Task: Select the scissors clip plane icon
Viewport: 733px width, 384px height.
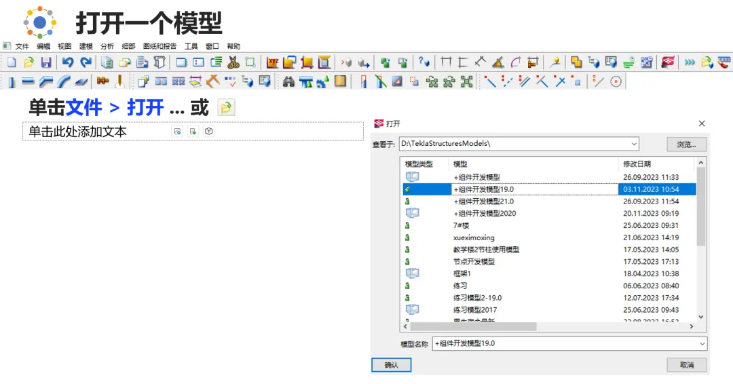Action: tap(233, 62)
